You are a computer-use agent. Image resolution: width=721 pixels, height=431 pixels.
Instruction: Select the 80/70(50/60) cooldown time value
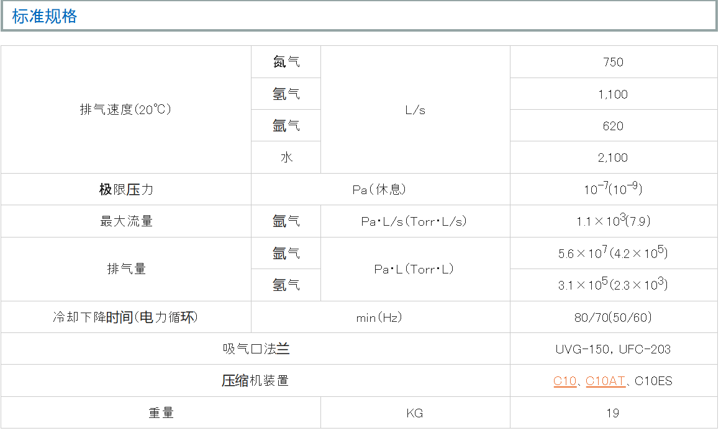(x=613, y=318)
